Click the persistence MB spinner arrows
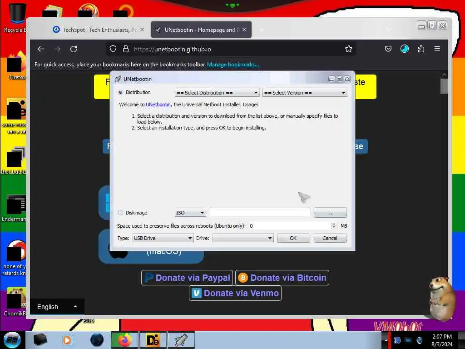The height and width of the screenshot is (349, 465). click(334, 226)
